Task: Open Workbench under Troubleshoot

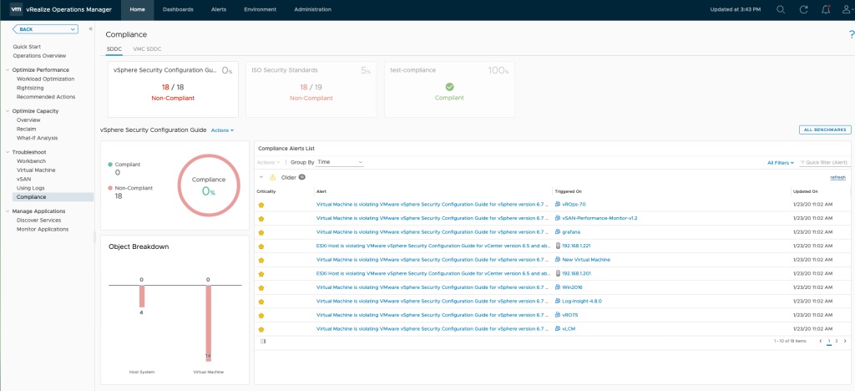Action: coord(31,161)
